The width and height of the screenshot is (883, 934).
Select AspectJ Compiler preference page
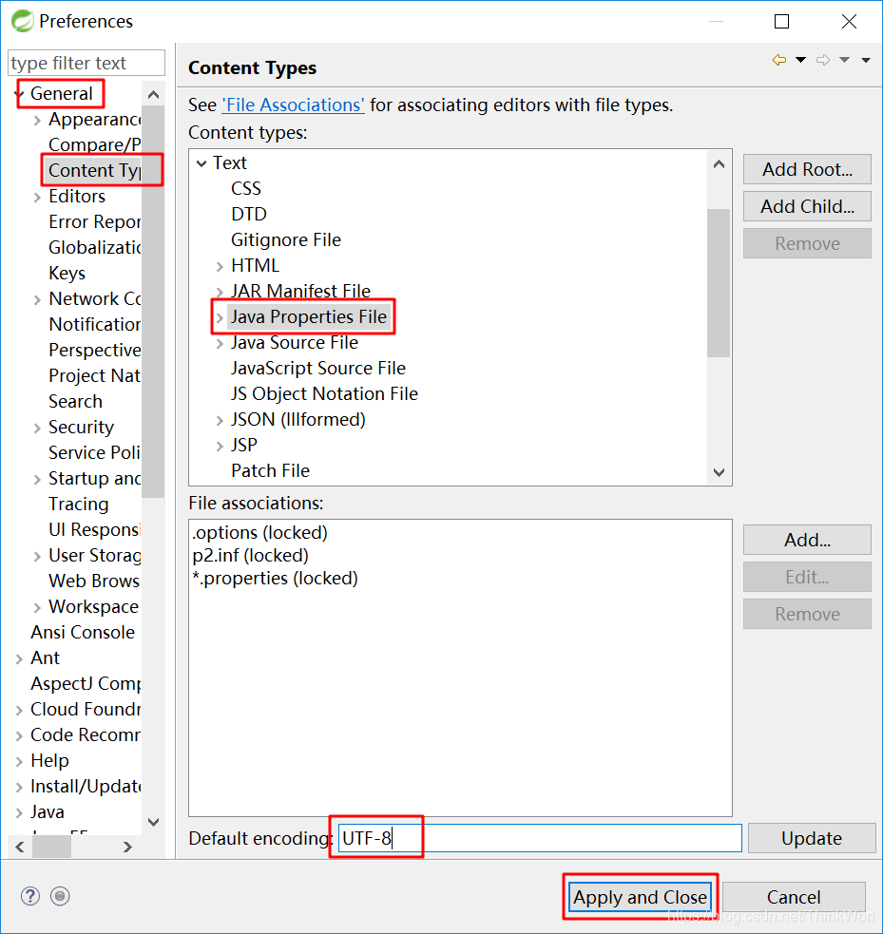86,683
